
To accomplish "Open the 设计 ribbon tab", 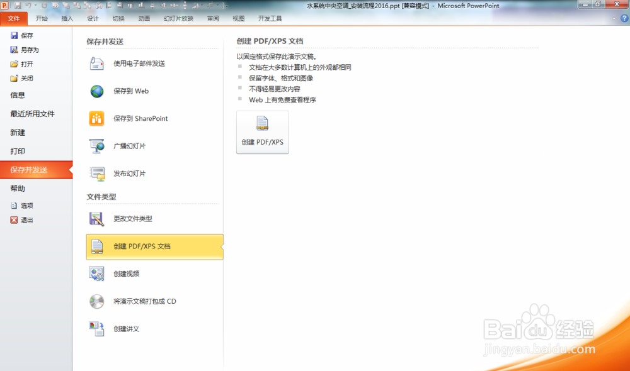I will click(93, 18).
